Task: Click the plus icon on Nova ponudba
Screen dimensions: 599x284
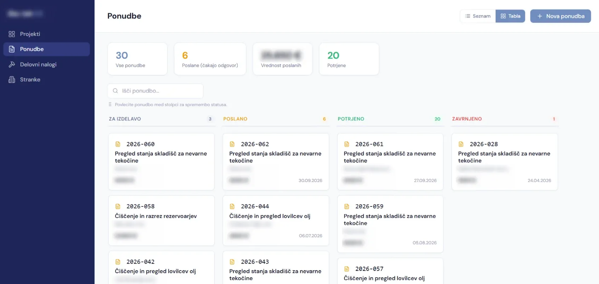Action: [x=540, y=16]
